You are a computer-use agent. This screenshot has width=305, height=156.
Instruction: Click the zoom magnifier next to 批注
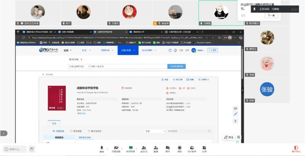click(239, 137)
